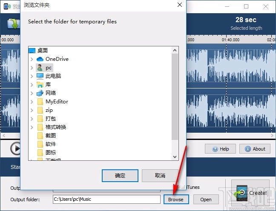Confirm with the 确定 button
276x211 pixels.
(120, 176)
